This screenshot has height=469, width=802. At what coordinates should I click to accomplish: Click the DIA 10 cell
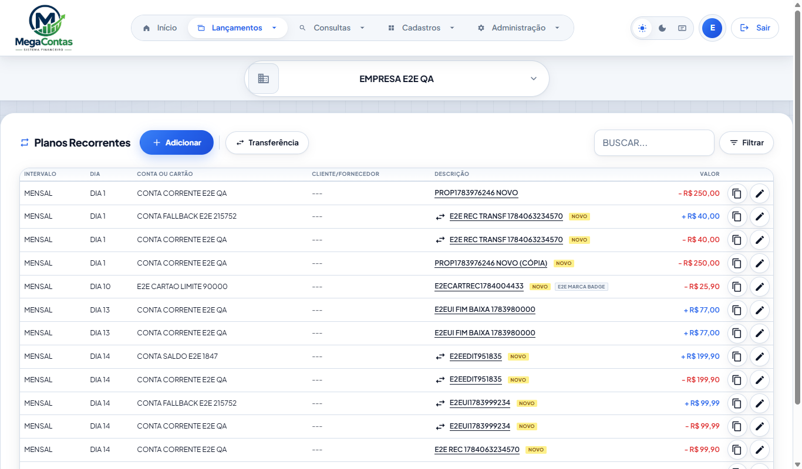100,287
